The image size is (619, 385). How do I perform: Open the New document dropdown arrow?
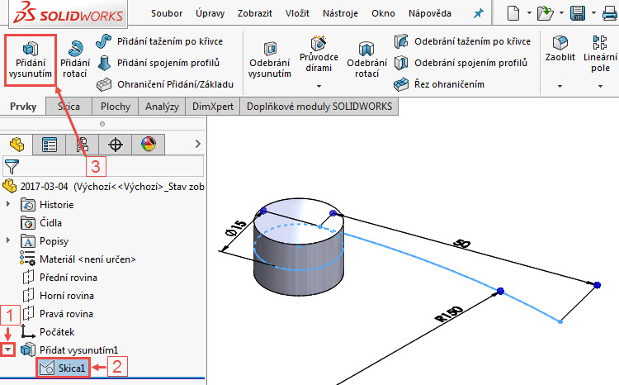529,13
